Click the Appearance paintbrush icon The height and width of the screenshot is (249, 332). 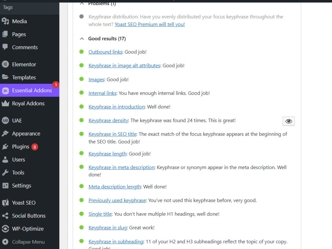point(5,133)
